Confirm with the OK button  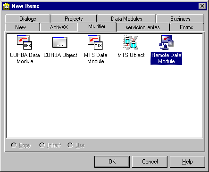112,162
